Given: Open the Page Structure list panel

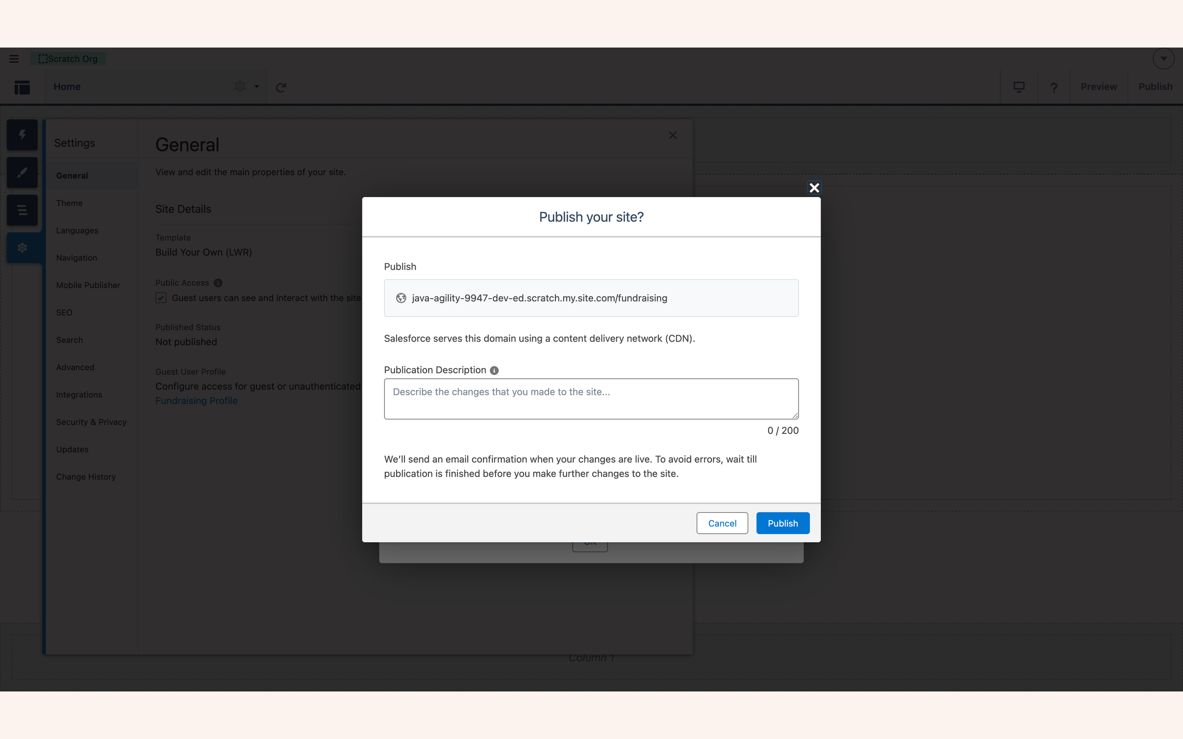Looking at the screenshot, I should 22,210.
